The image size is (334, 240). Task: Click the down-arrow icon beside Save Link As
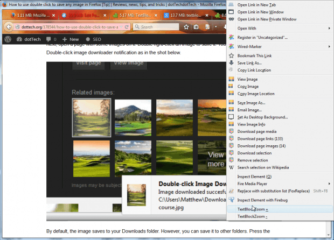(231, 63)
